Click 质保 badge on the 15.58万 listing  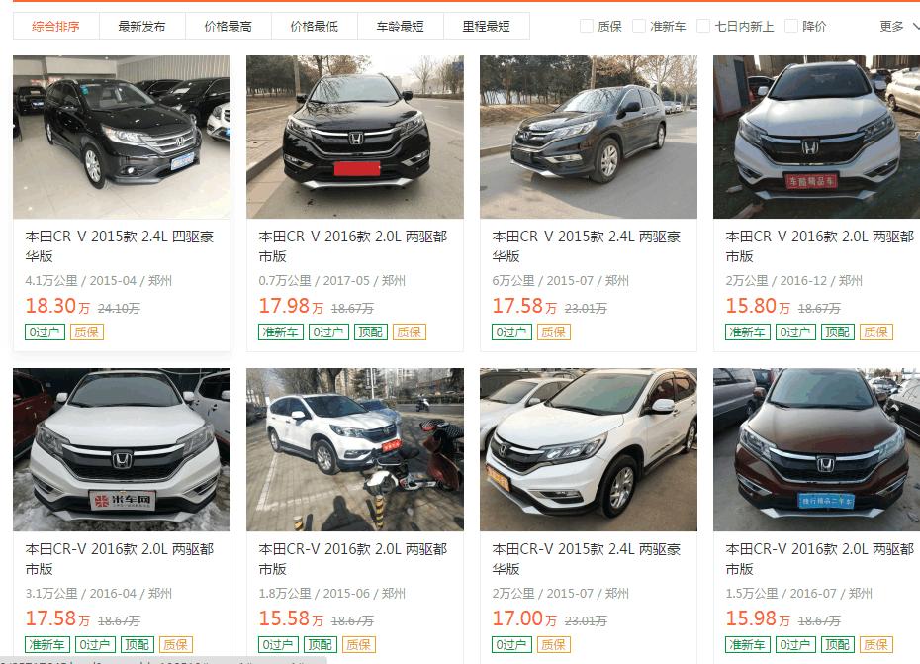click(x=358, y=644)
